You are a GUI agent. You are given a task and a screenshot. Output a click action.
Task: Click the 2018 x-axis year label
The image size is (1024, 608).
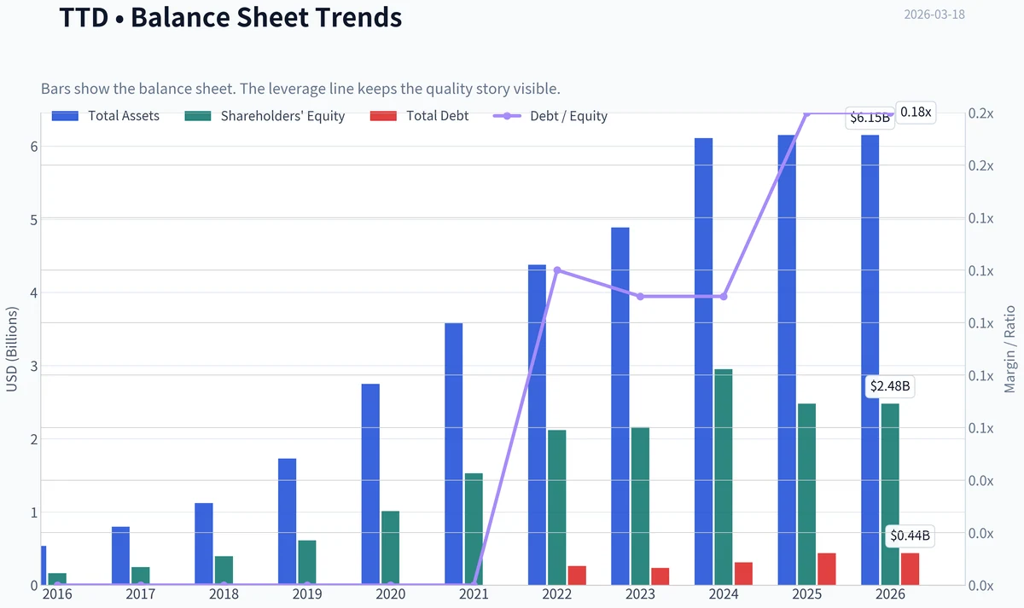(x=224, y=594)
